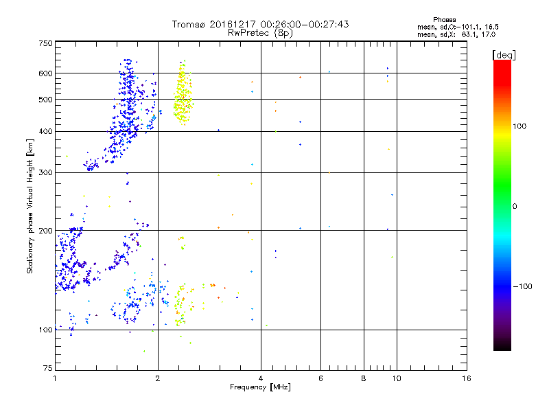The height and width of the screenshot is (412, 549).
Task: Click the x-axis tick label '16'
Action: [x=467, y=378]
